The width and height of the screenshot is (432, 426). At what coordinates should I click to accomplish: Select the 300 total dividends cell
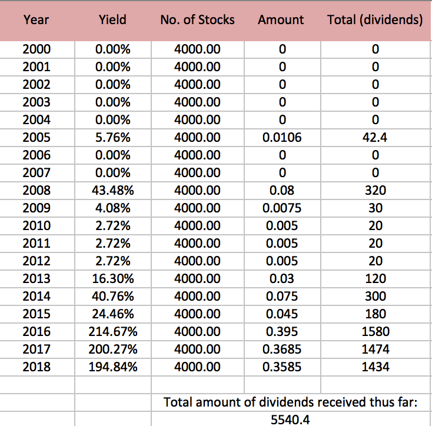pyautogui.click(x=375, y=297)
